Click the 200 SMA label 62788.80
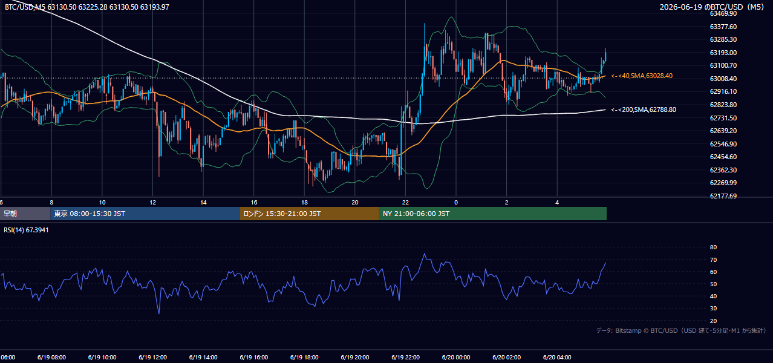The height and width of the screenshot is (363, 773). point(644,110)
